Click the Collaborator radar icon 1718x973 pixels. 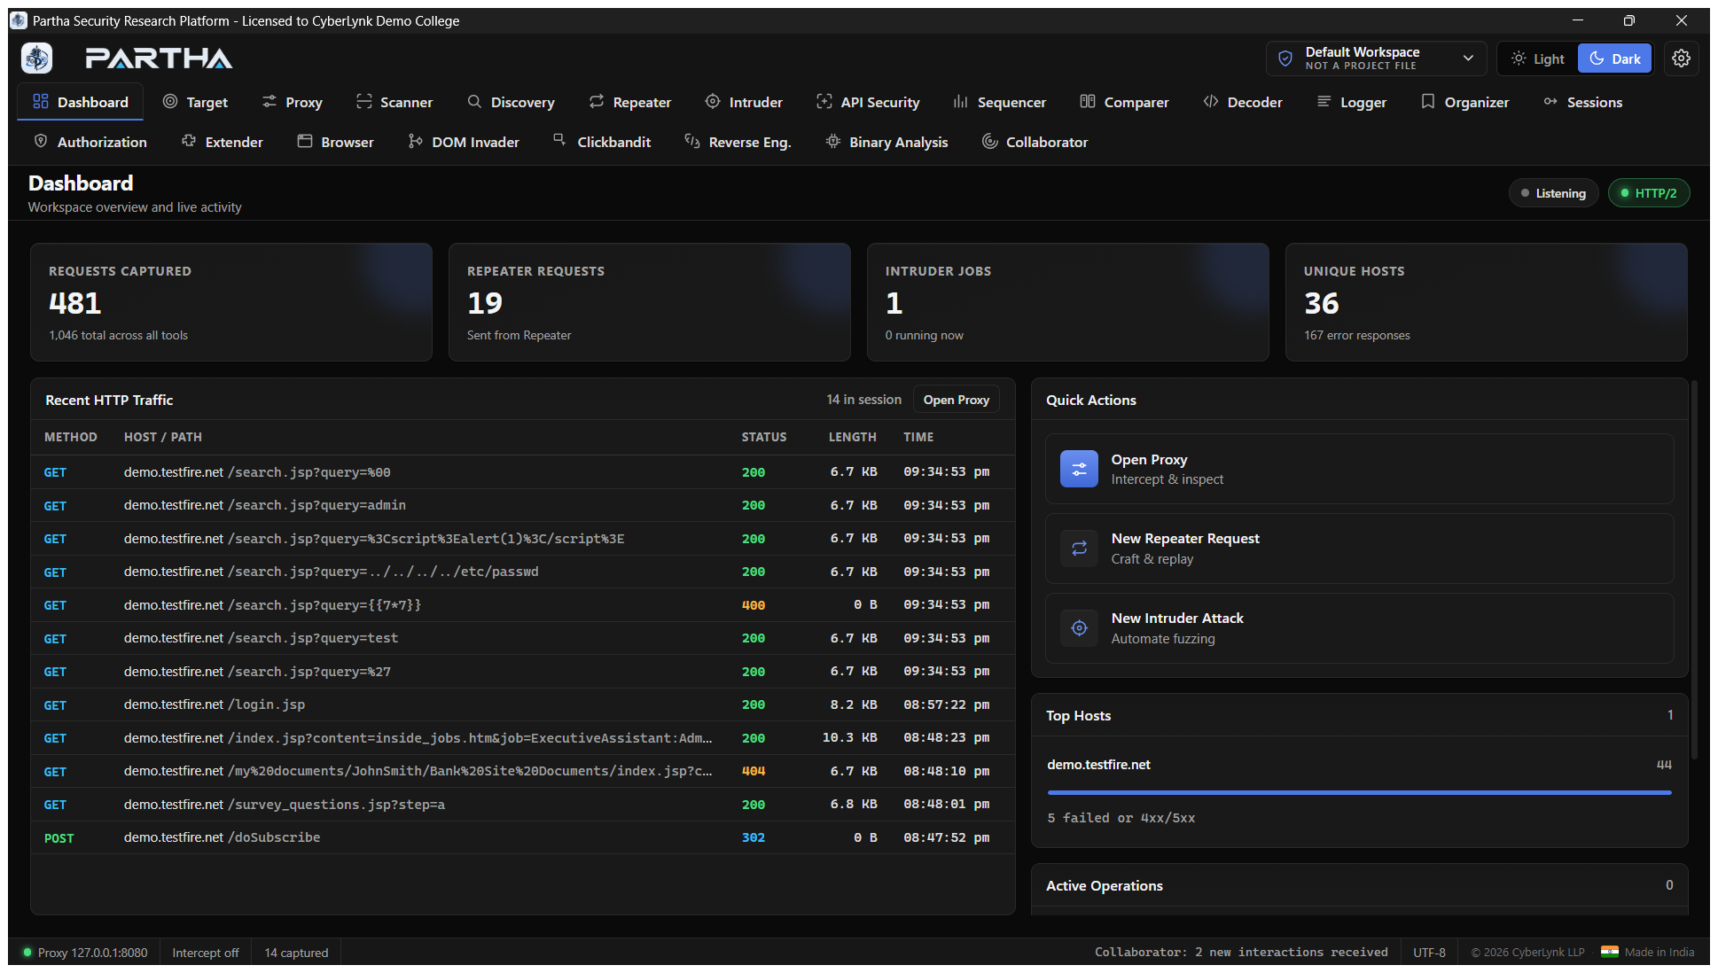(990, 141)
